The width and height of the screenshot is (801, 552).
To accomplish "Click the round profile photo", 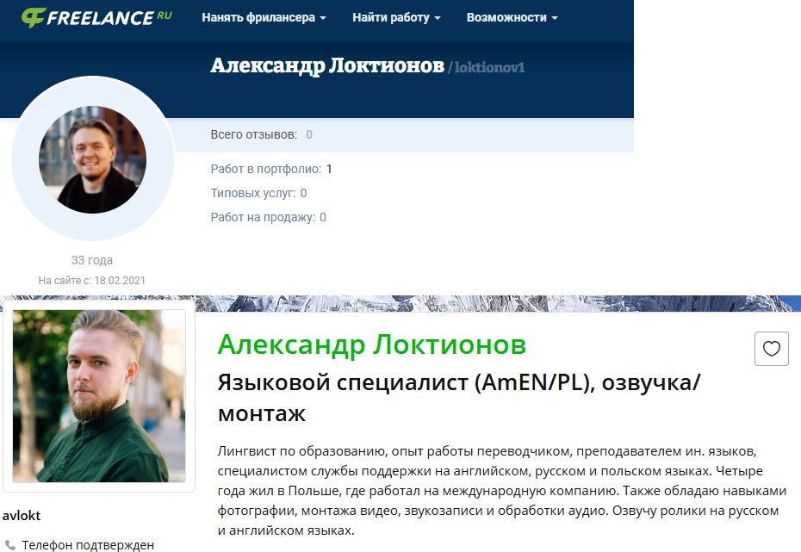I will tap(91, 159).
